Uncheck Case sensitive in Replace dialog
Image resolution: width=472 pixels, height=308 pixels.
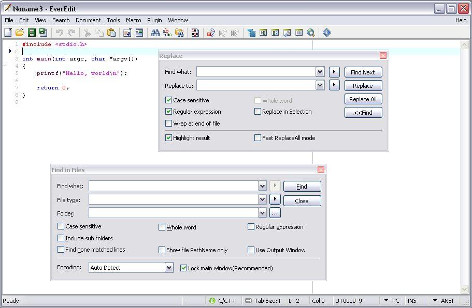pos(168,100)
